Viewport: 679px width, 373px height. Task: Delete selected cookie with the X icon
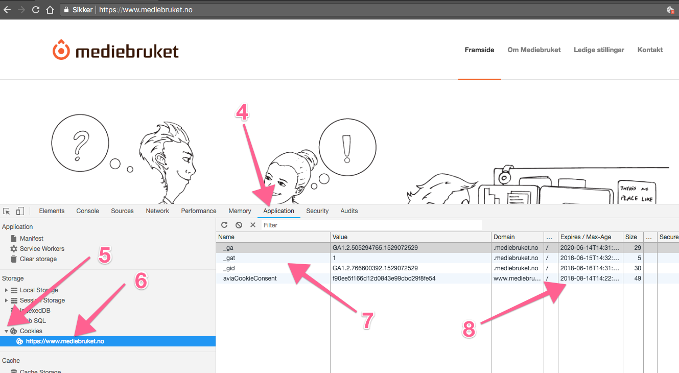pos(252,225)
